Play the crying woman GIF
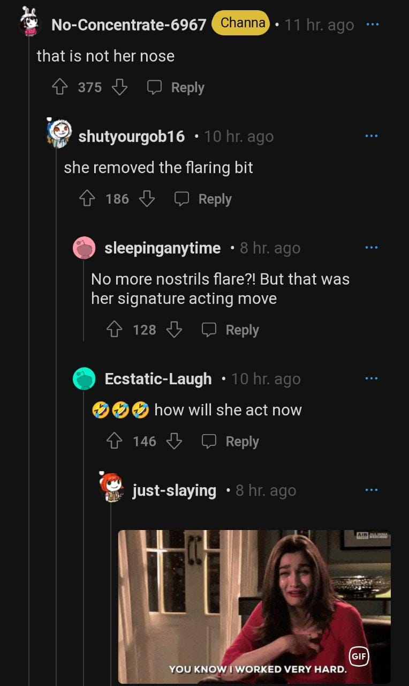 (x=254, y=606)
